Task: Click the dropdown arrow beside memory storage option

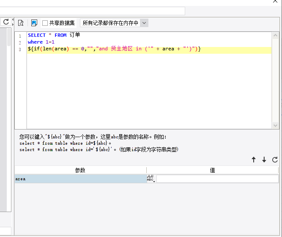Action: pyautogui.click(x=144, y=23)
